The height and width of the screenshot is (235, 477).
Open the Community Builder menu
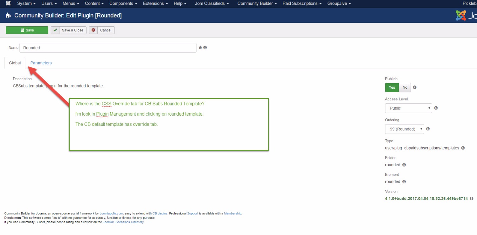tap(257, 3)
